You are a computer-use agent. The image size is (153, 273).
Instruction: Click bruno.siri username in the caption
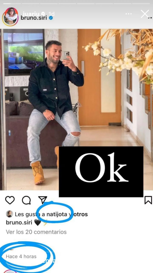pyautogui.click(x=19, y=222)
